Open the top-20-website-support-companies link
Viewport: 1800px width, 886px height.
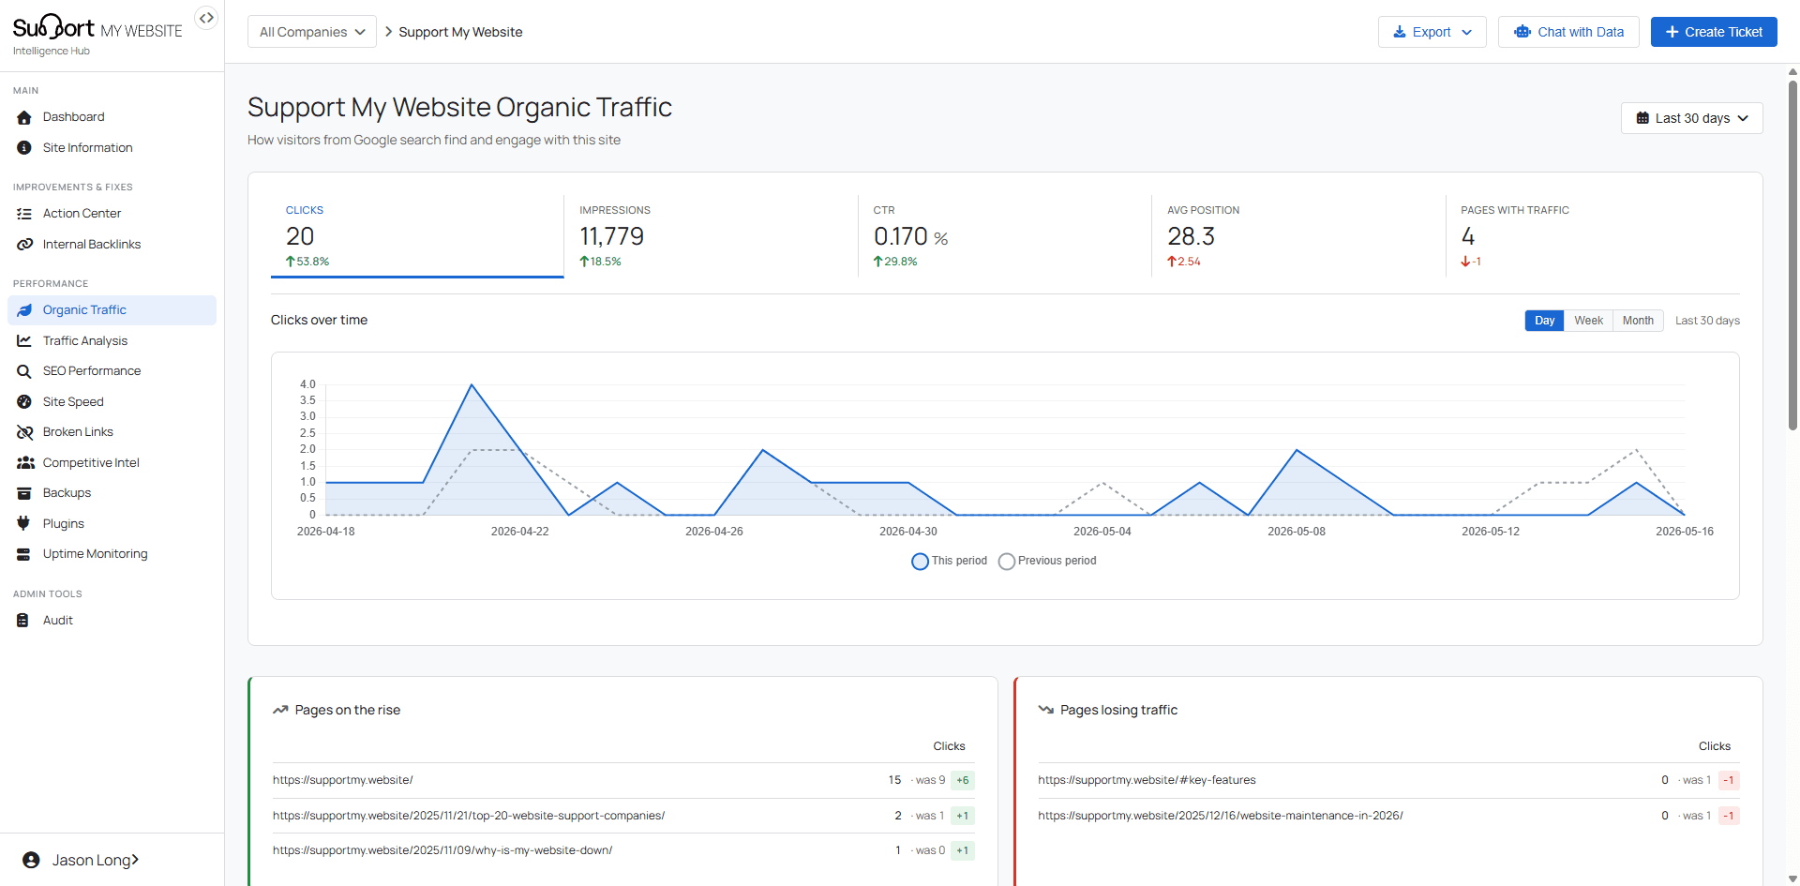click(469, 816)
